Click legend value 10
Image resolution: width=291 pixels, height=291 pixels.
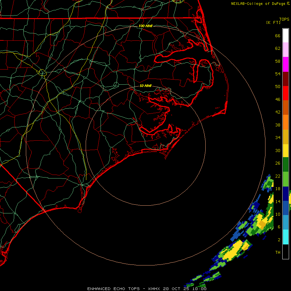click(x=278, y=214)
